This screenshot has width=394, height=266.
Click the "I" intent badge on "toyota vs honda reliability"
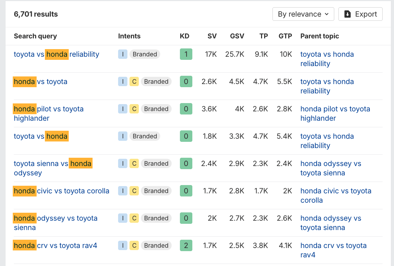(x=123, y=54)
